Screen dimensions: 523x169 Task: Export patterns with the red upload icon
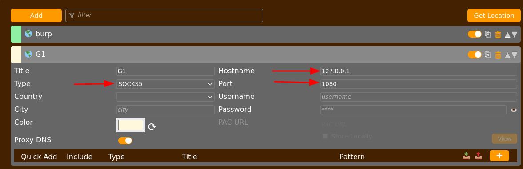click(x=479, y=156)
